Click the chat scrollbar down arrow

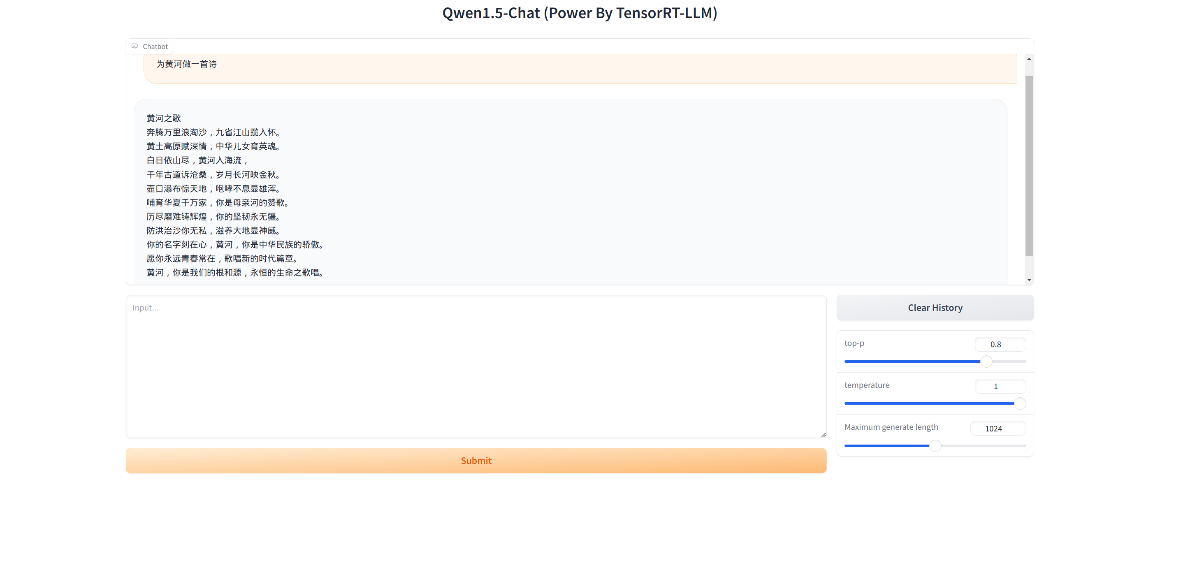click(1029, 280)
